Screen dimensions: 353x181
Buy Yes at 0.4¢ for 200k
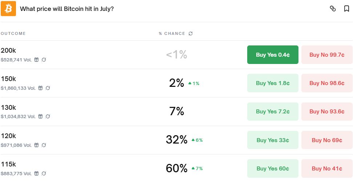click(273, 55)
